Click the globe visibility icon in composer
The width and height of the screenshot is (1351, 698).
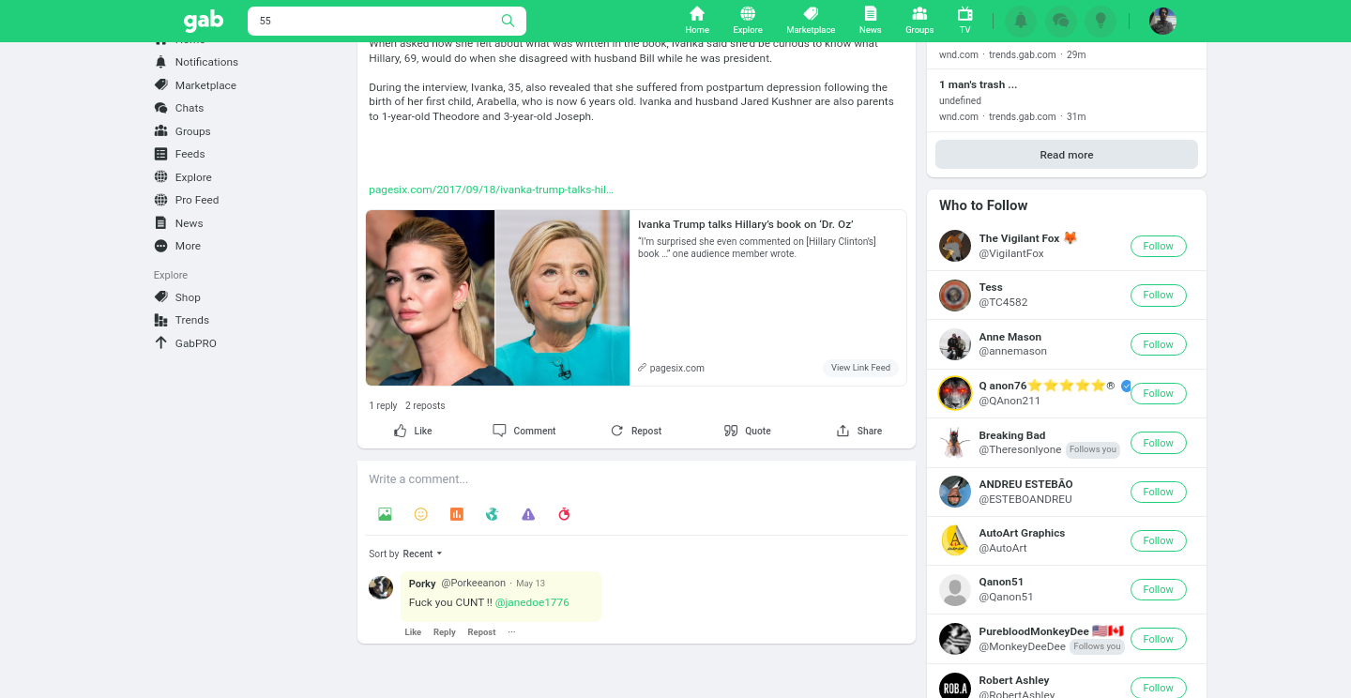pos(492,514)
